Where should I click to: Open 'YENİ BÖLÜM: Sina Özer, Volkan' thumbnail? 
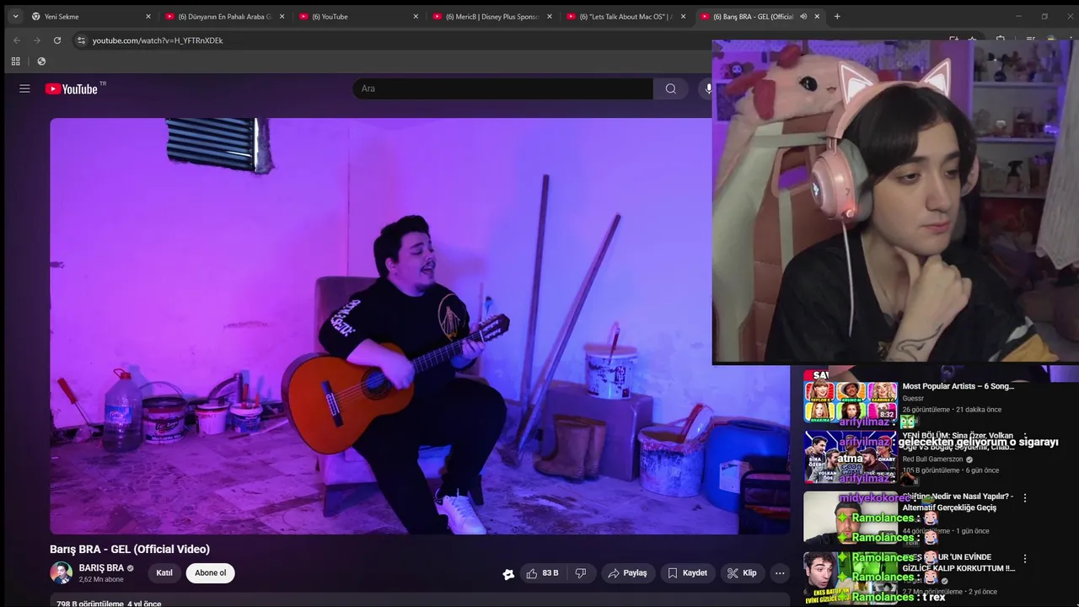pyautogui.click(x=851, y=458)
